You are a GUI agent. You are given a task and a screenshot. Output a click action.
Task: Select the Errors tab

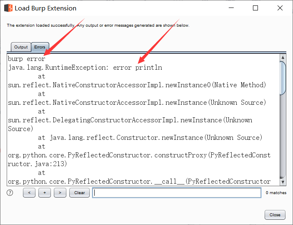pyautogui.click(x=40, y=47)
